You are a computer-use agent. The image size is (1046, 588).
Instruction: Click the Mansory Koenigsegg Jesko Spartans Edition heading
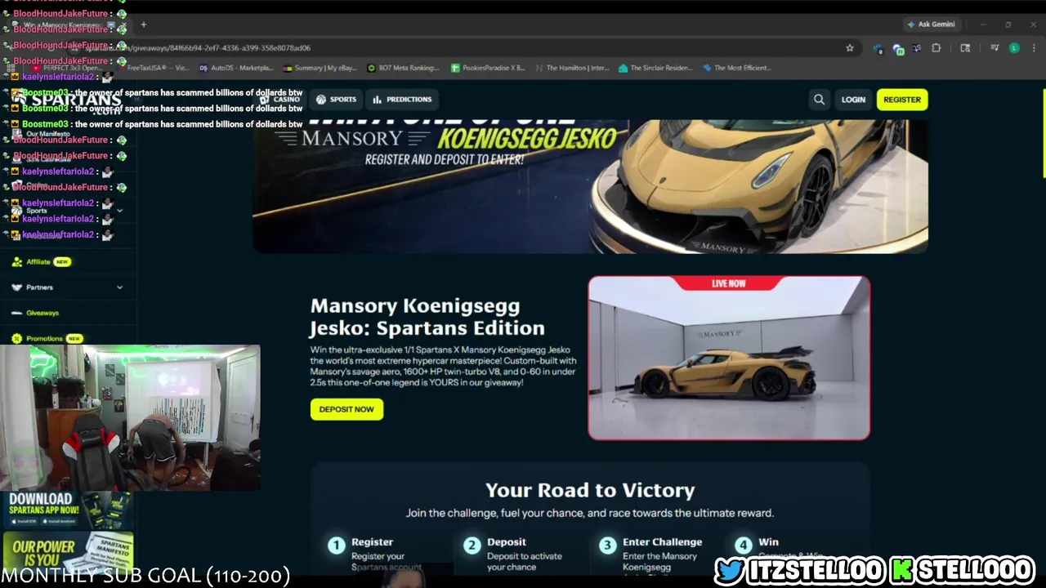[x=427, y=317]
